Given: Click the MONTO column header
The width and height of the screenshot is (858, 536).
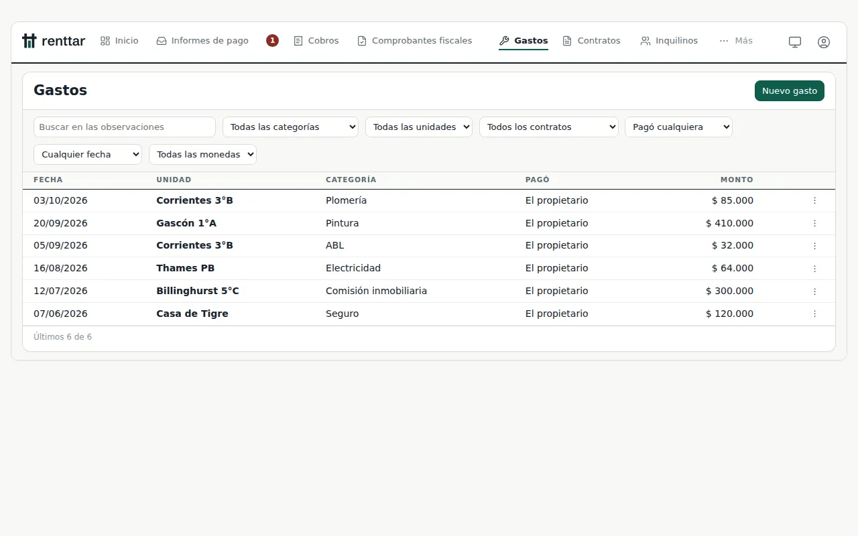Looking at the screenshot, I should [x=737, y=180].
